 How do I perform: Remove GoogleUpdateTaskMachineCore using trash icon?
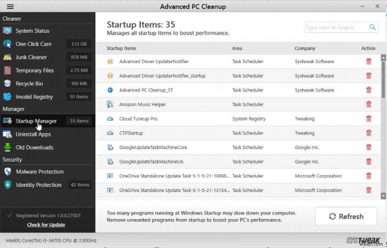click(369, 147)
